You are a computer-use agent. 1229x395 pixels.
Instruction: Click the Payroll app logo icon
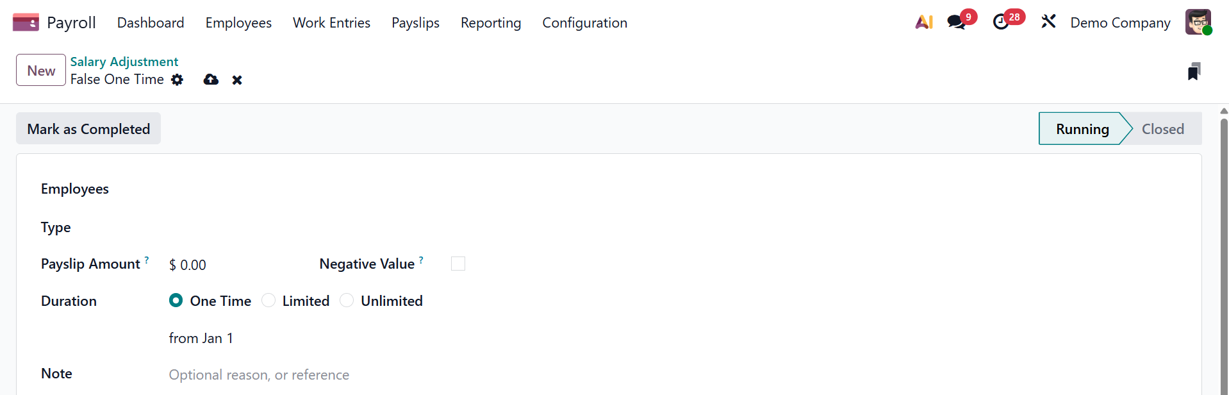[x=26, y=22]
